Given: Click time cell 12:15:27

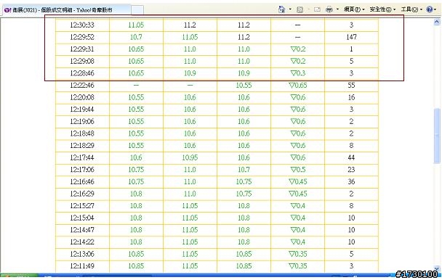Looking at the screenshot, I should [82, 206].
